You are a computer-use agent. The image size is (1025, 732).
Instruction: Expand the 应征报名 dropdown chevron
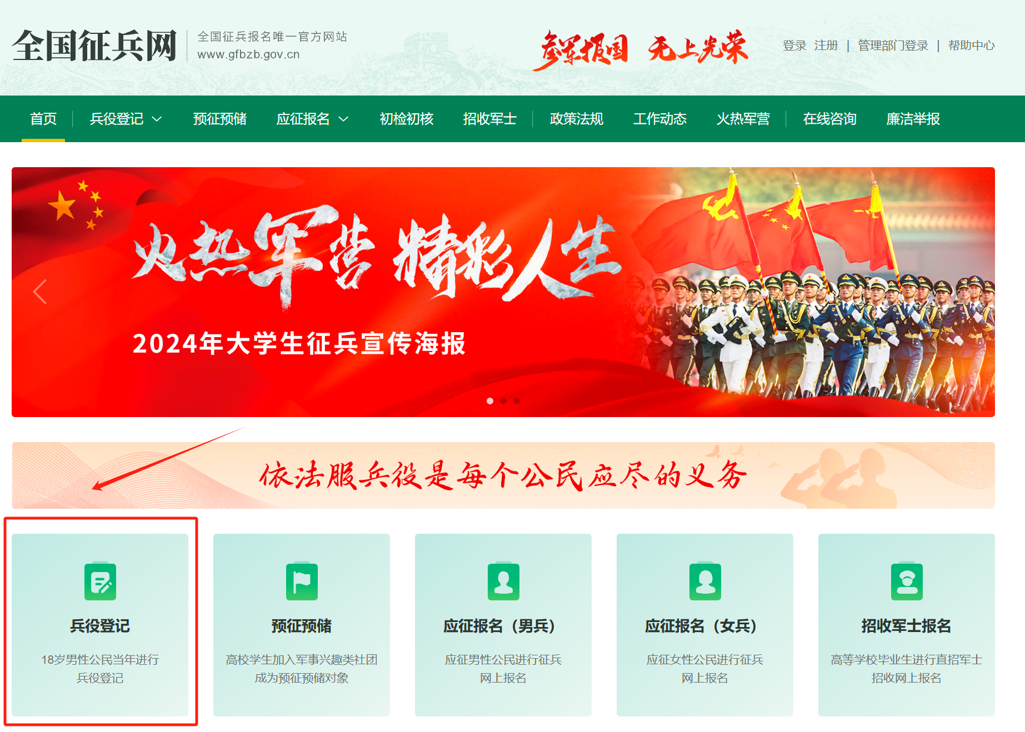pos(343,119)
